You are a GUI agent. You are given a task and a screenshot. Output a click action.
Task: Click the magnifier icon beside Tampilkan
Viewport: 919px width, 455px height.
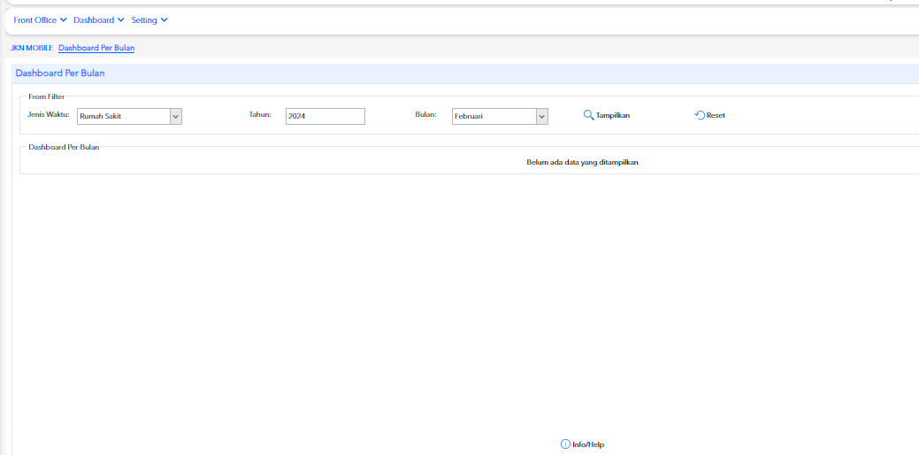tap(589, 115)
